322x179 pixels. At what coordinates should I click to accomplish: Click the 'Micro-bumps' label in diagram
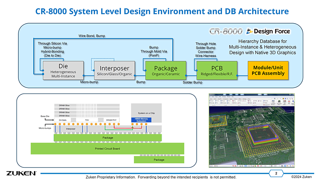tap(45, 128)
